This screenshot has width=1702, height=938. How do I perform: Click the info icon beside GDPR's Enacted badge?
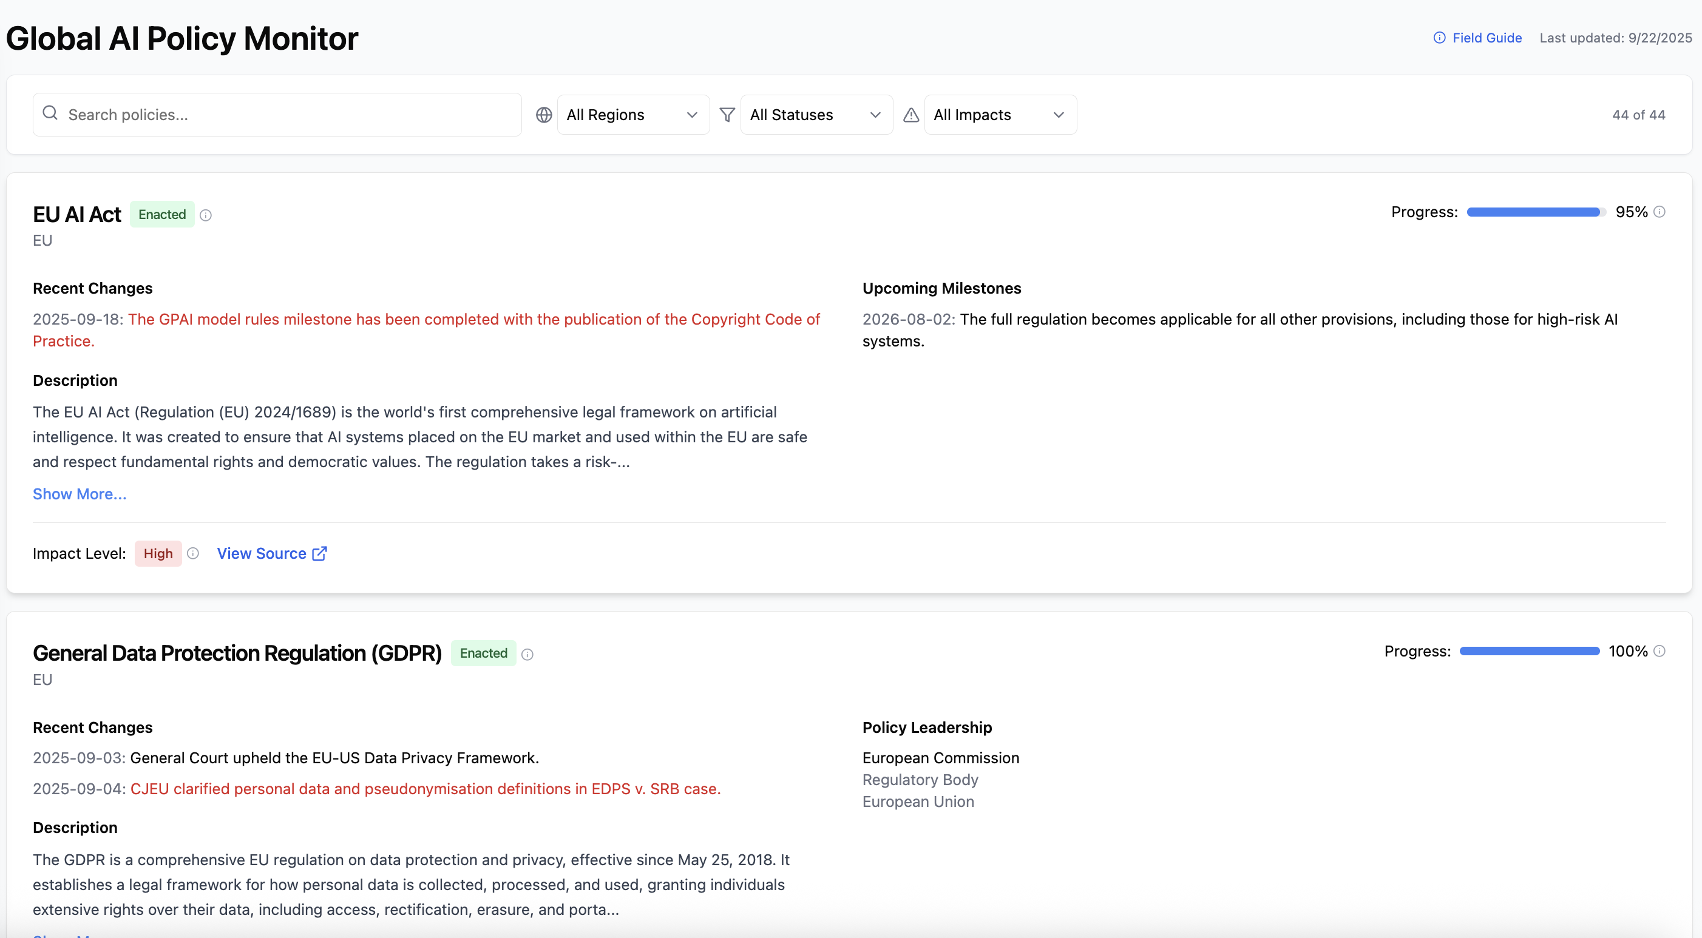point(527,654)
